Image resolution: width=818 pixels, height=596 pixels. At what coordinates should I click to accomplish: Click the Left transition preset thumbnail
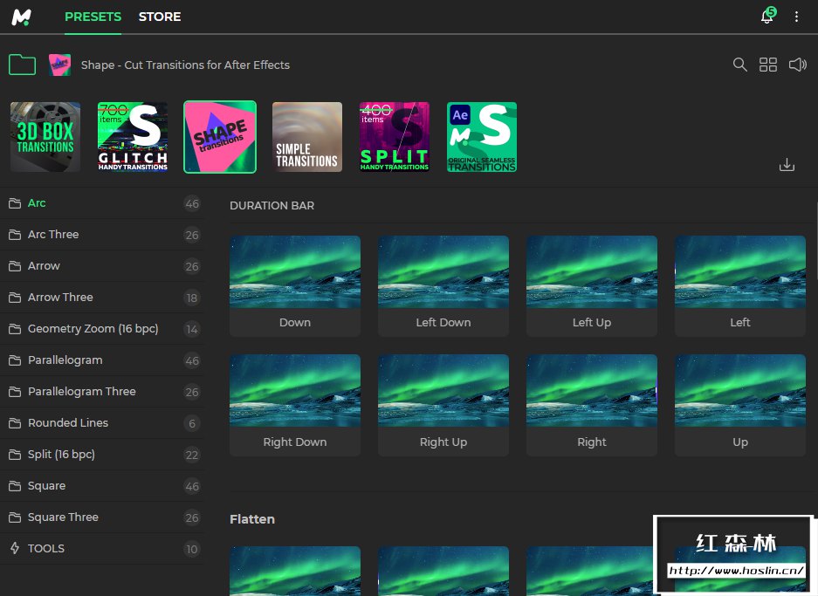click(x=740, y=271)
